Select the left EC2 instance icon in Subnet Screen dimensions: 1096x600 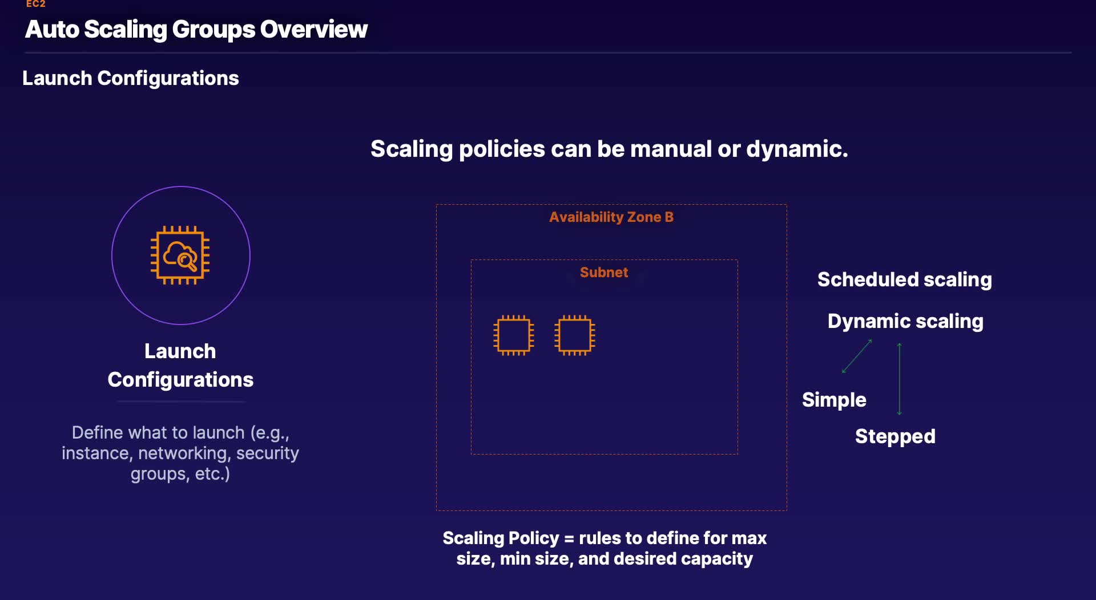coord(514,335)
